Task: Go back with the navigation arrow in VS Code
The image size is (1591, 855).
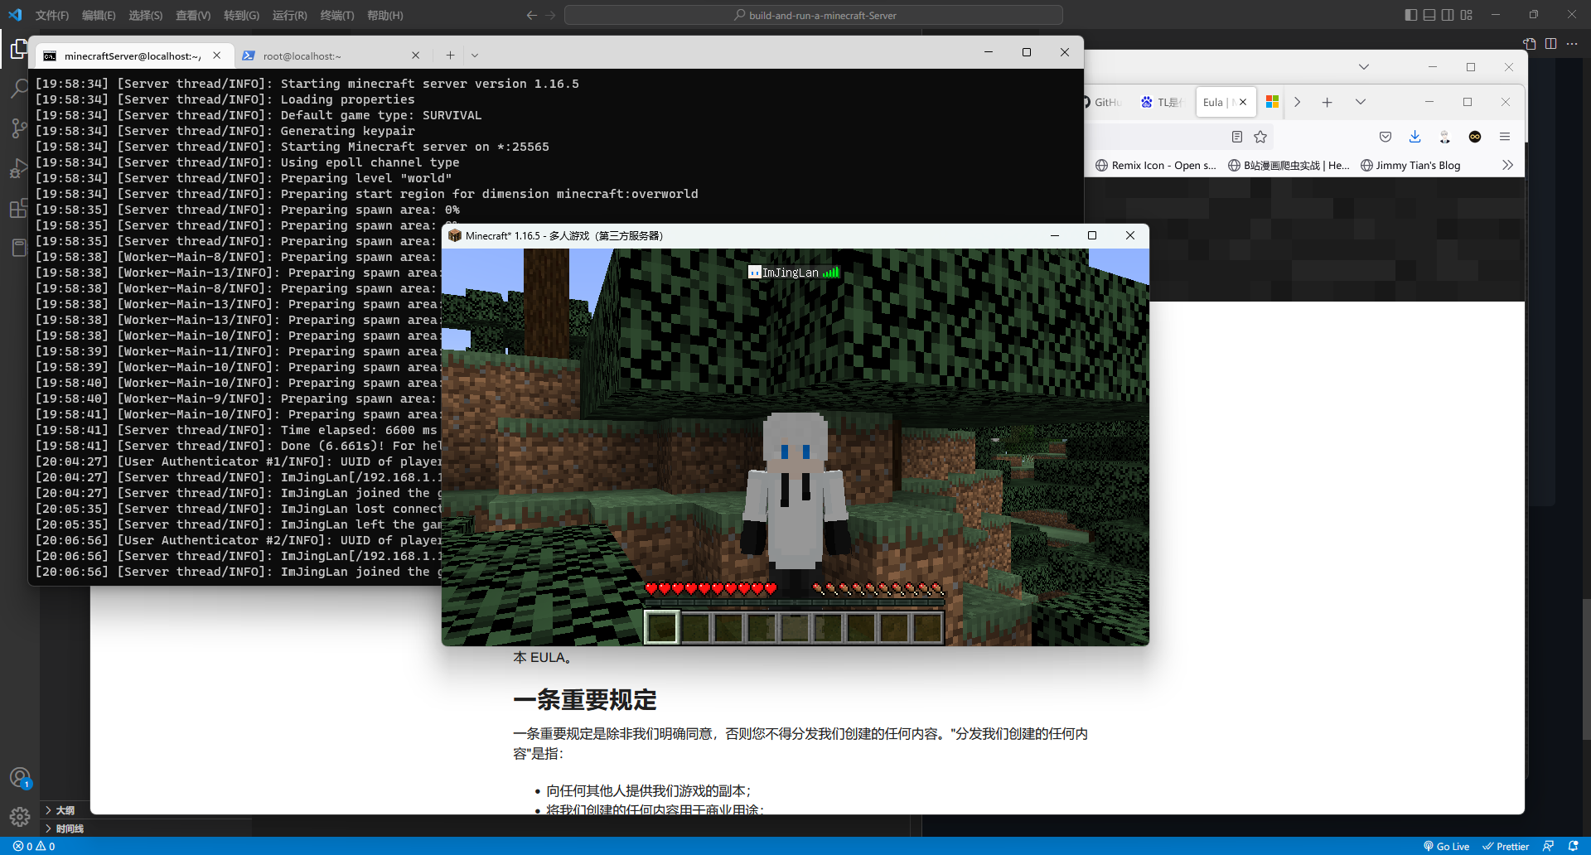Action: (x=532, y=15)
